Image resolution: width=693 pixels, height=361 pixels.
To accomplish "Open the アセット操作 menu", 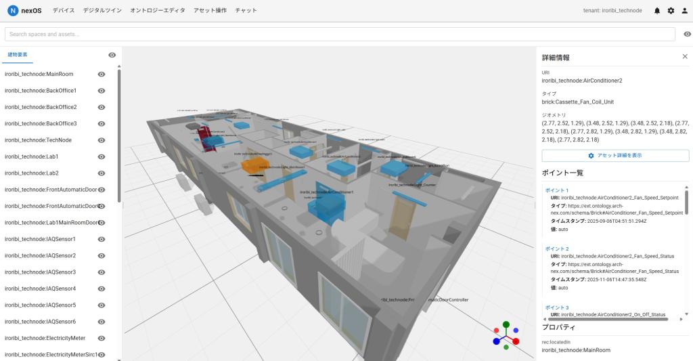I will (210, 11).
